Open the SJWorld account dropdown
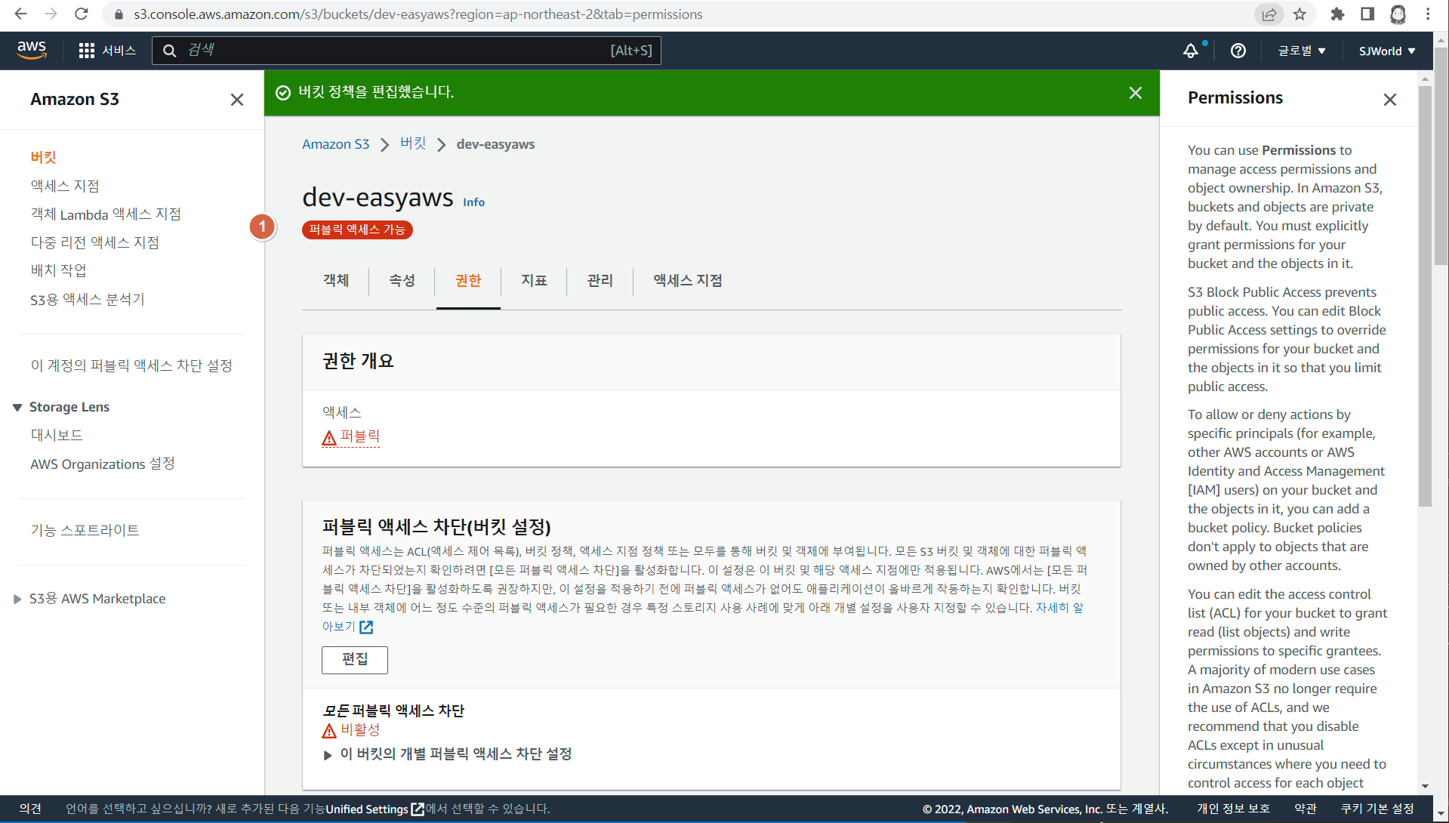 tap(1387, 51)
